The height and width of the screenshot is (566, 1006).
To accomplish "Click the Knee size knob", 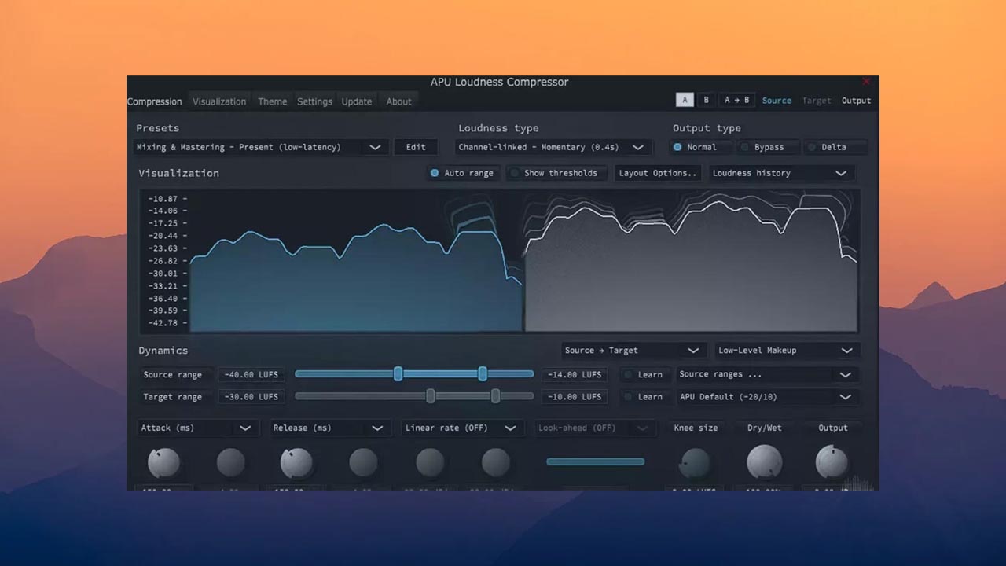I will click(695, 464).
